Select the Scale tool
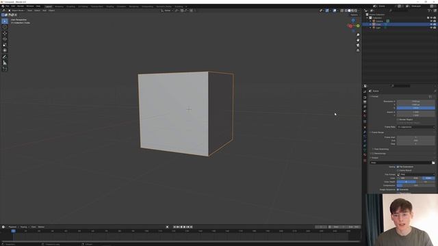 pos(5,45)
